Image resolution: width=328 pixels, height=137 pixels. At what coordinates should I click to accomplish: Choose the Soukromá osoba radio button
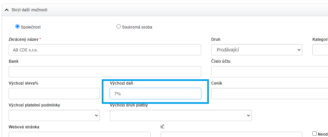click(118, 27)
